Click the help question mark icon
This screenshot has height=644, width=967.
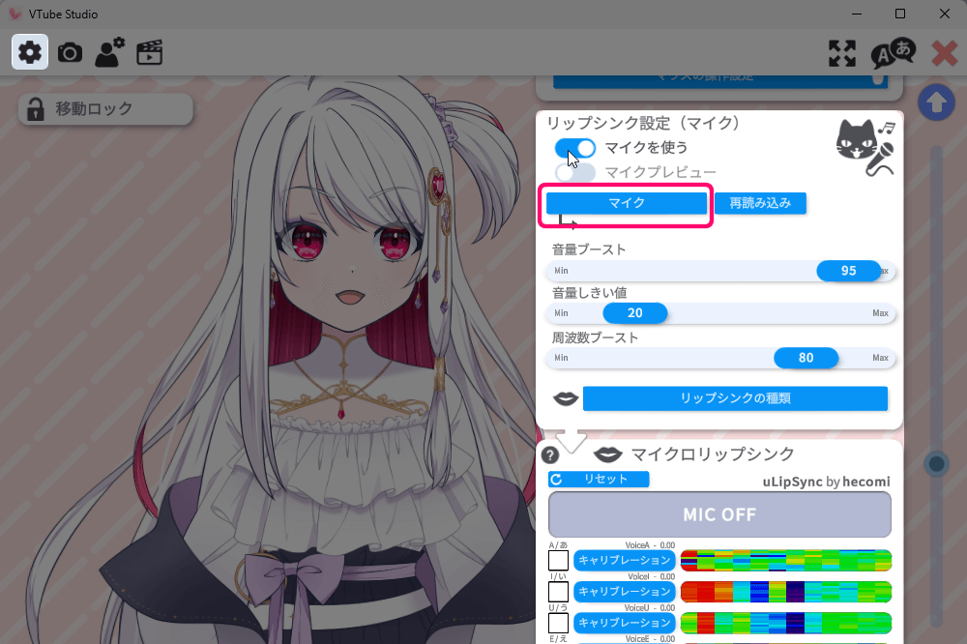click(x=550, y=455)
